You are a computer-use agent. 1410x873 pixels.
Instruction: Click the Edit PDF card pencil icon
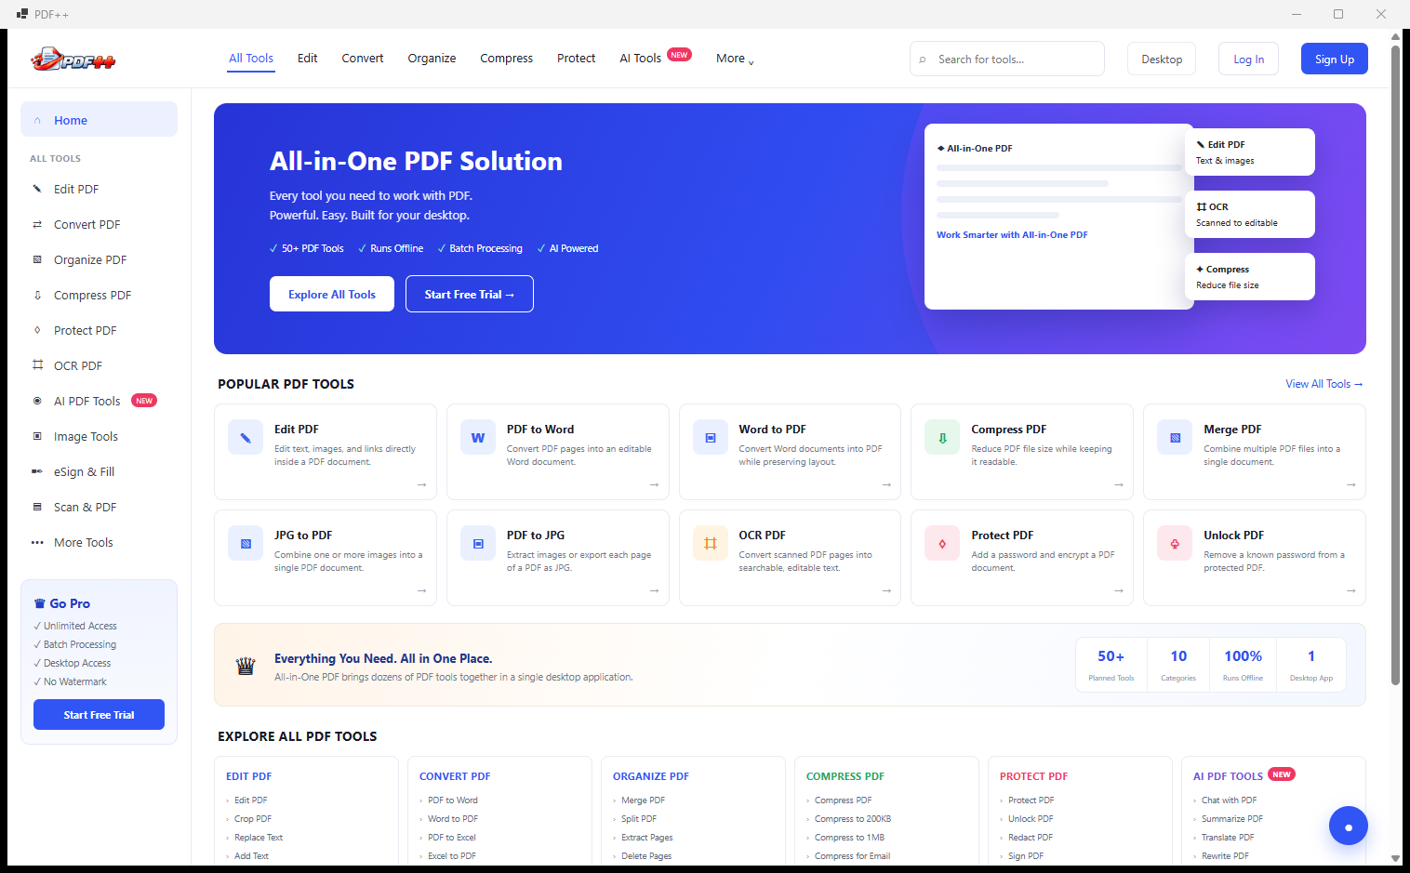[x=246, y=438]
